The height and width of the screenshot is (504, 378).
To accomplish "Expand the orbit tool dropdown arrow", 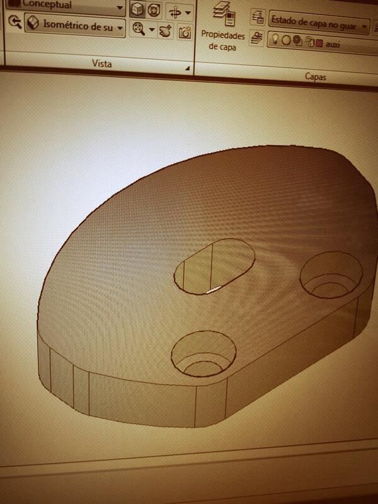I will [188, 13].
